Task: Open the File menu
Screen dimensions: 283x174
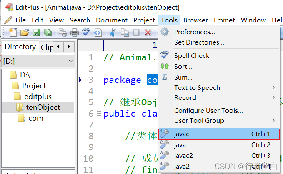Action: click(20, 20)
